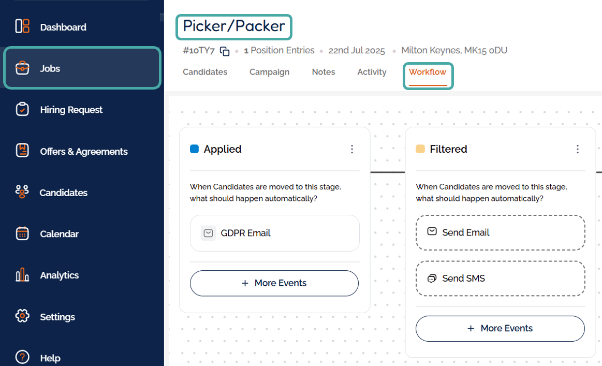Open the Dashboard icon in sidebar
Image resolution: width=602 pixels, height=366 pixels.
(22, 26)
